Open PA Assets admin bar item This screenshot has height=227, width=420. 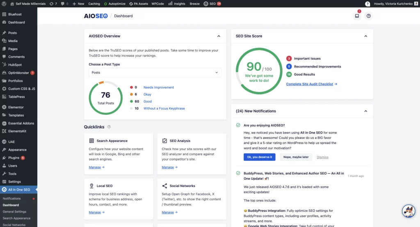pyautogui.click(x=139, y=4)
